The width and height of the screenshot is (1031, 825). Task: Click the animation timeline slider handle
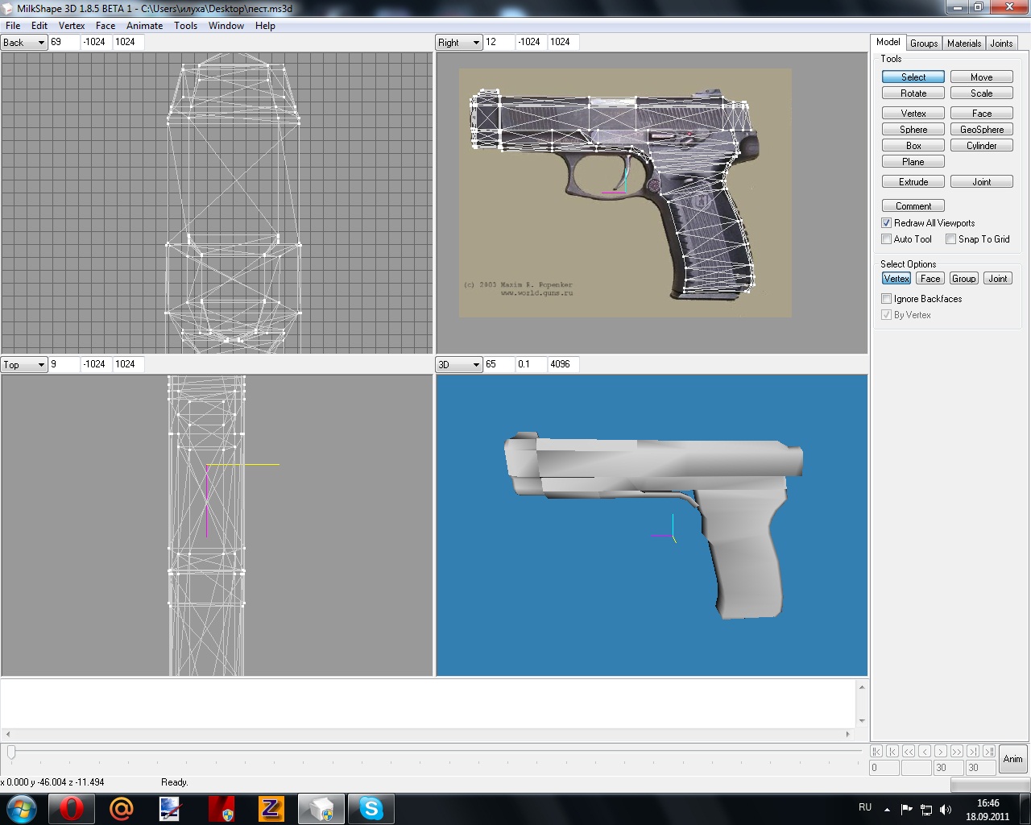11,752
